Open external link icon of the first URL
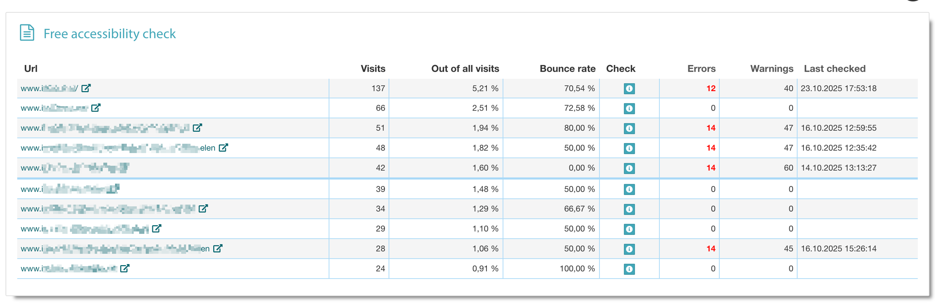The height and width of the screenshot is (304, 935). pos(86,88)
